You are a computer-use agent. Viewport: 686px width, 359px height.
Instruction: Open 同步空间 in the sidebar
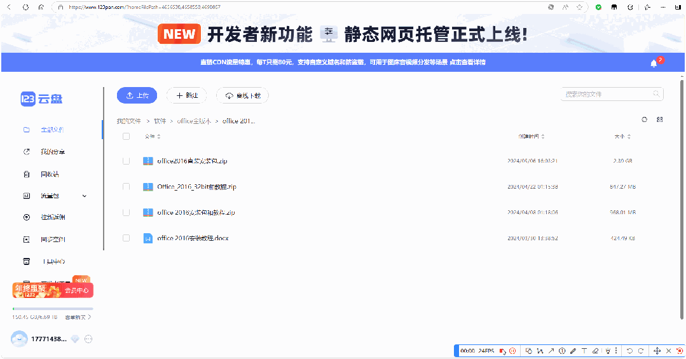tap(53, 240)
